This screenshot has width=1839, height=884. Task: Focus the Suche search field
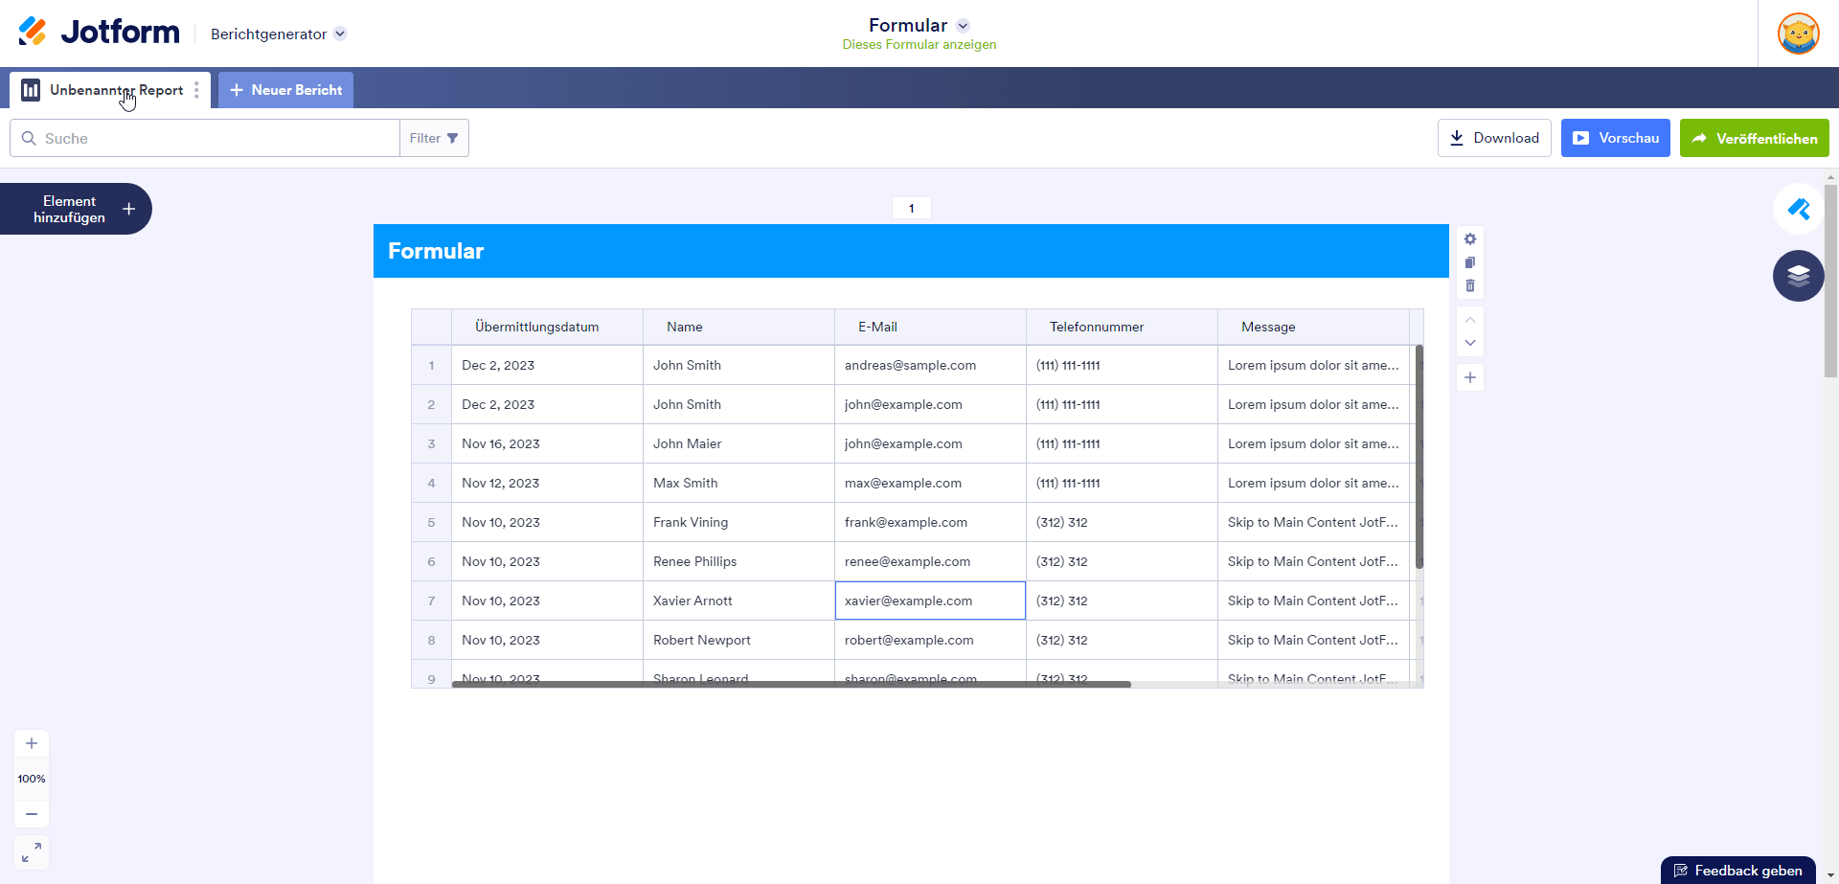pyautogui.click(x=205, y=138)
